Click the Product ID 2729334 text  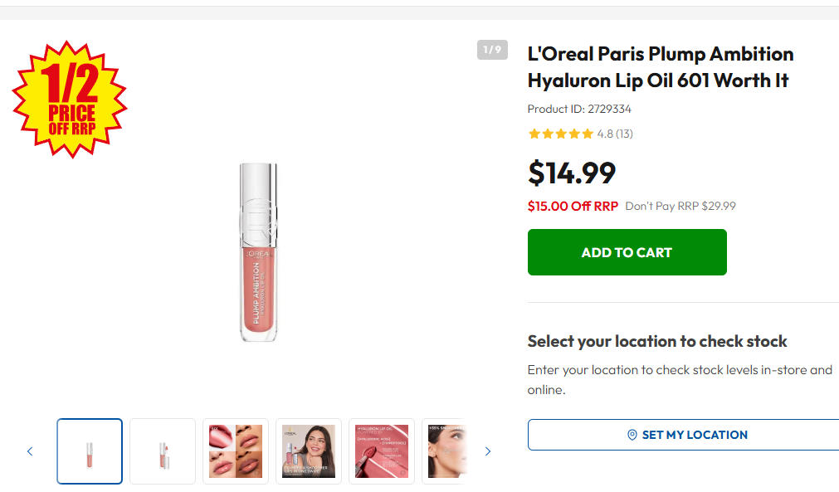coord(579,109)
